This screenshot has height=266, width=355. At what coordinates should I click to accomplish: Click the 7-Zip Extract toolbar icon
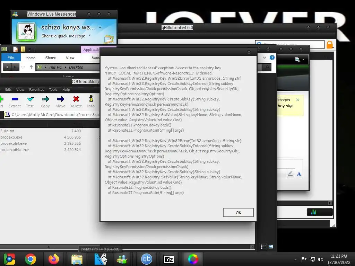[15, 102]
